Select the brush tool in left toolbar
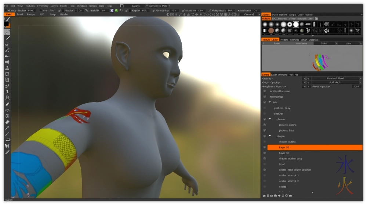367x205 pixels. [7, 32]
